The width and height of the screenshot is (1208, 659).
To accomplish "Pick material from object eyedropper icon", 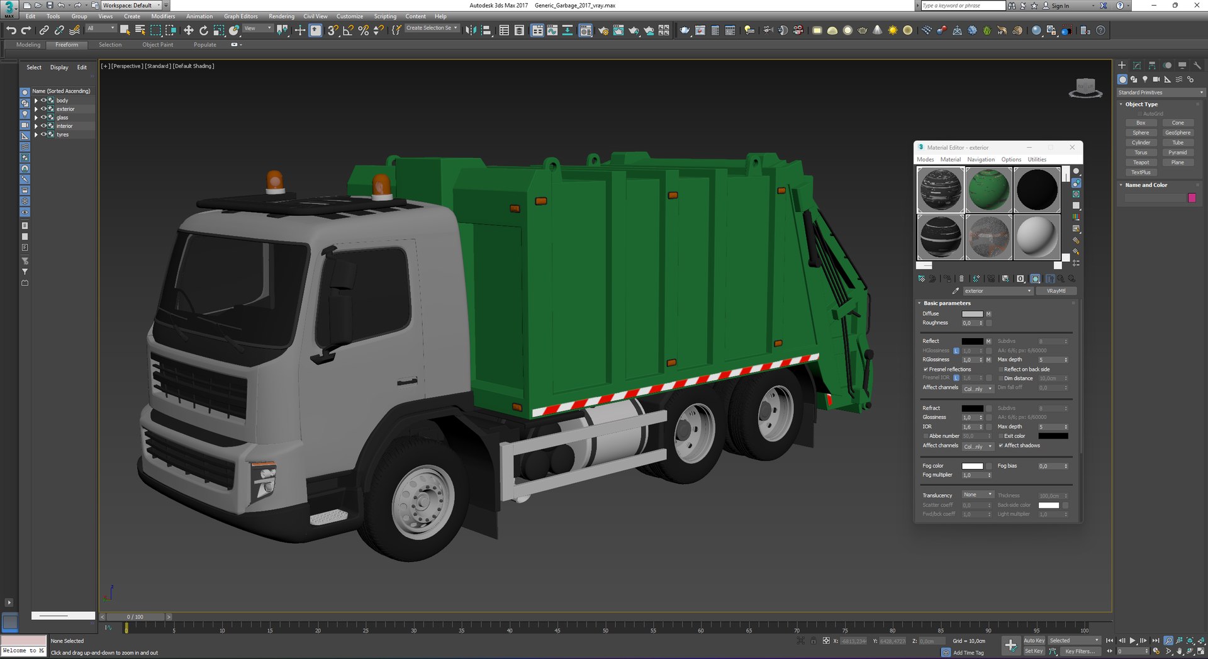I will (956, 291).
